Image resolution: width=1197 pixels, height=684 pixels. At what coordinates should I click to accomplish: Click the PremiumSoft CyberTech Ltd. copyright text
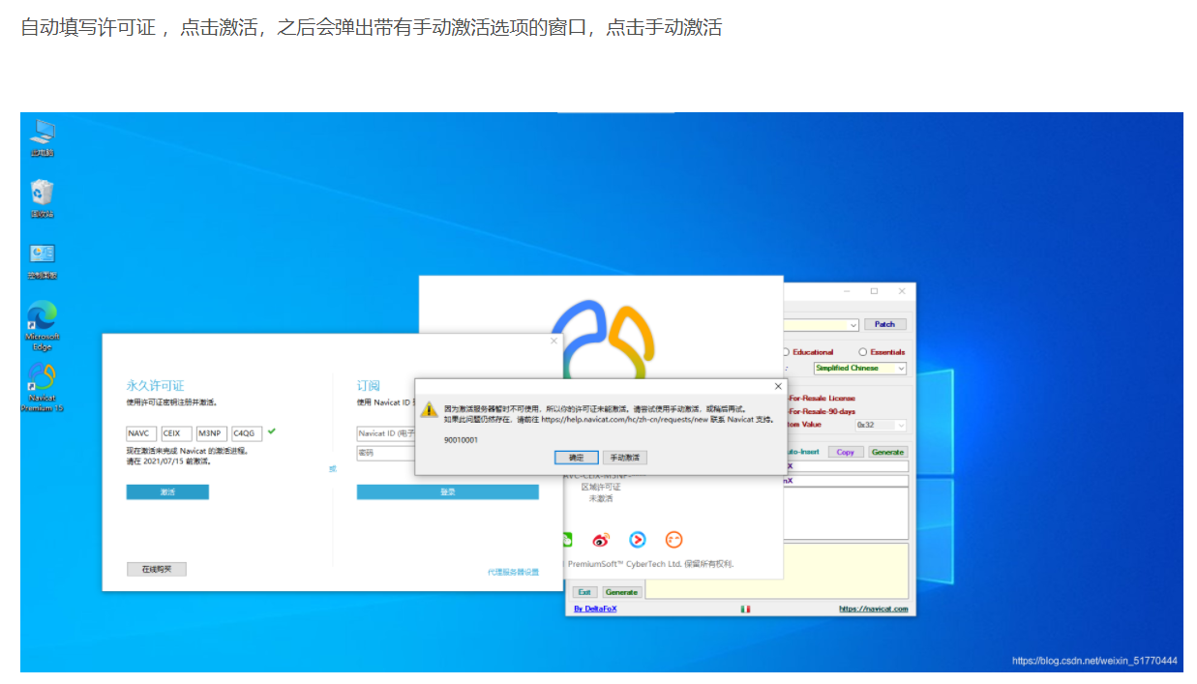[649, 563]
